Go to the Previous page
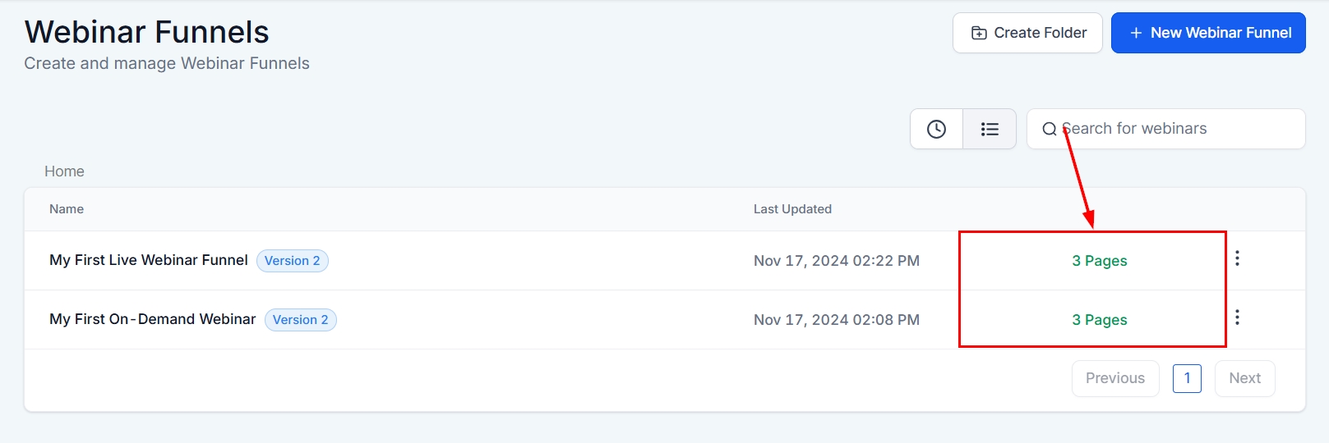The image size is (1329, 443). coord(1115,378)
